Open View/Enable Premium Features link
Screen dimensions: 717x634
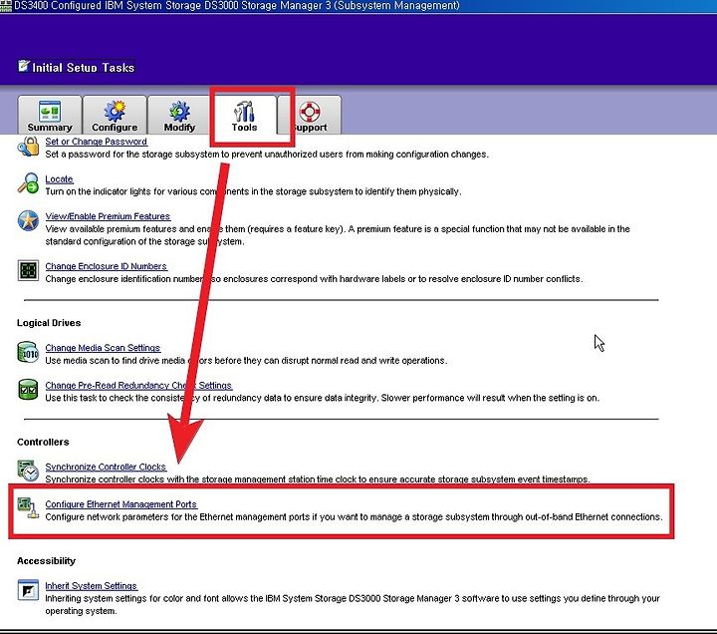click(x=108, y=216)
